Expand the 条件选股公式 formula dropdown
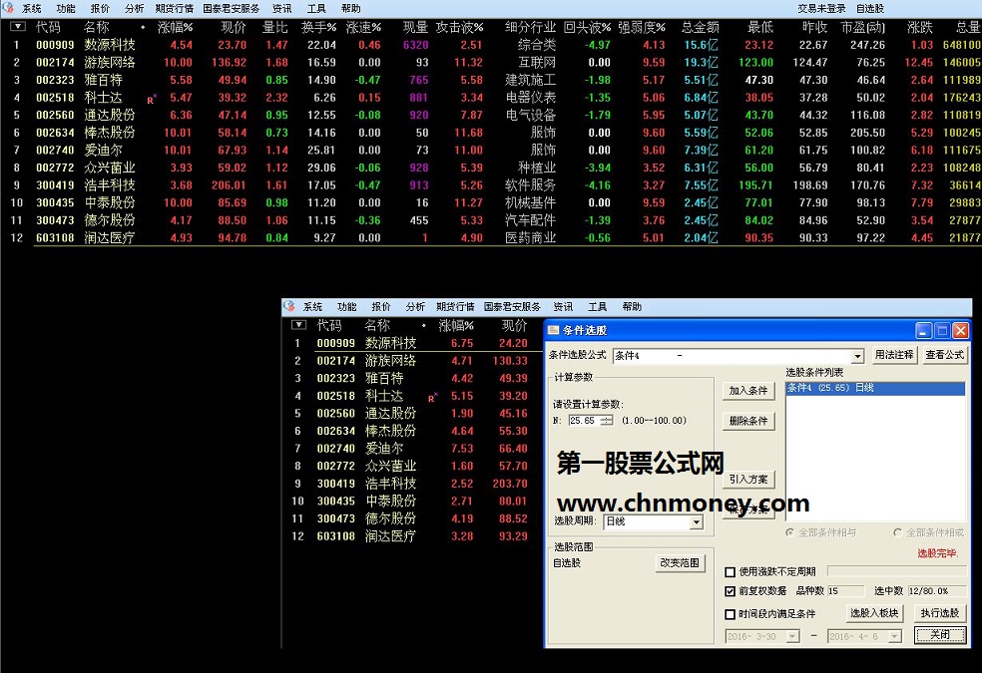982x673 pixels. tap(857, 356)
